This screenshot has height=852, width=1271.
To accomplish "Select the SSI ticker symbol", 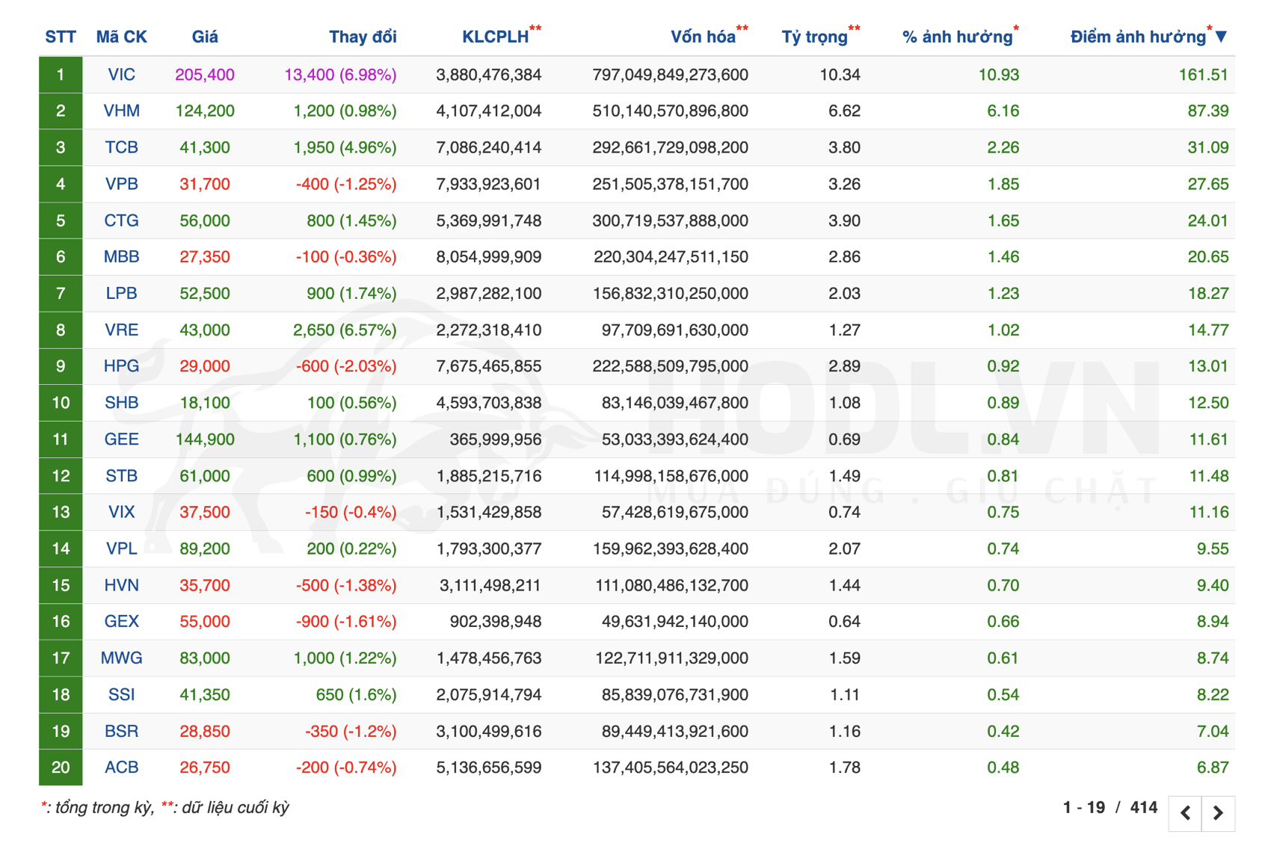I will pyautogui.click(x=121, y=695).
